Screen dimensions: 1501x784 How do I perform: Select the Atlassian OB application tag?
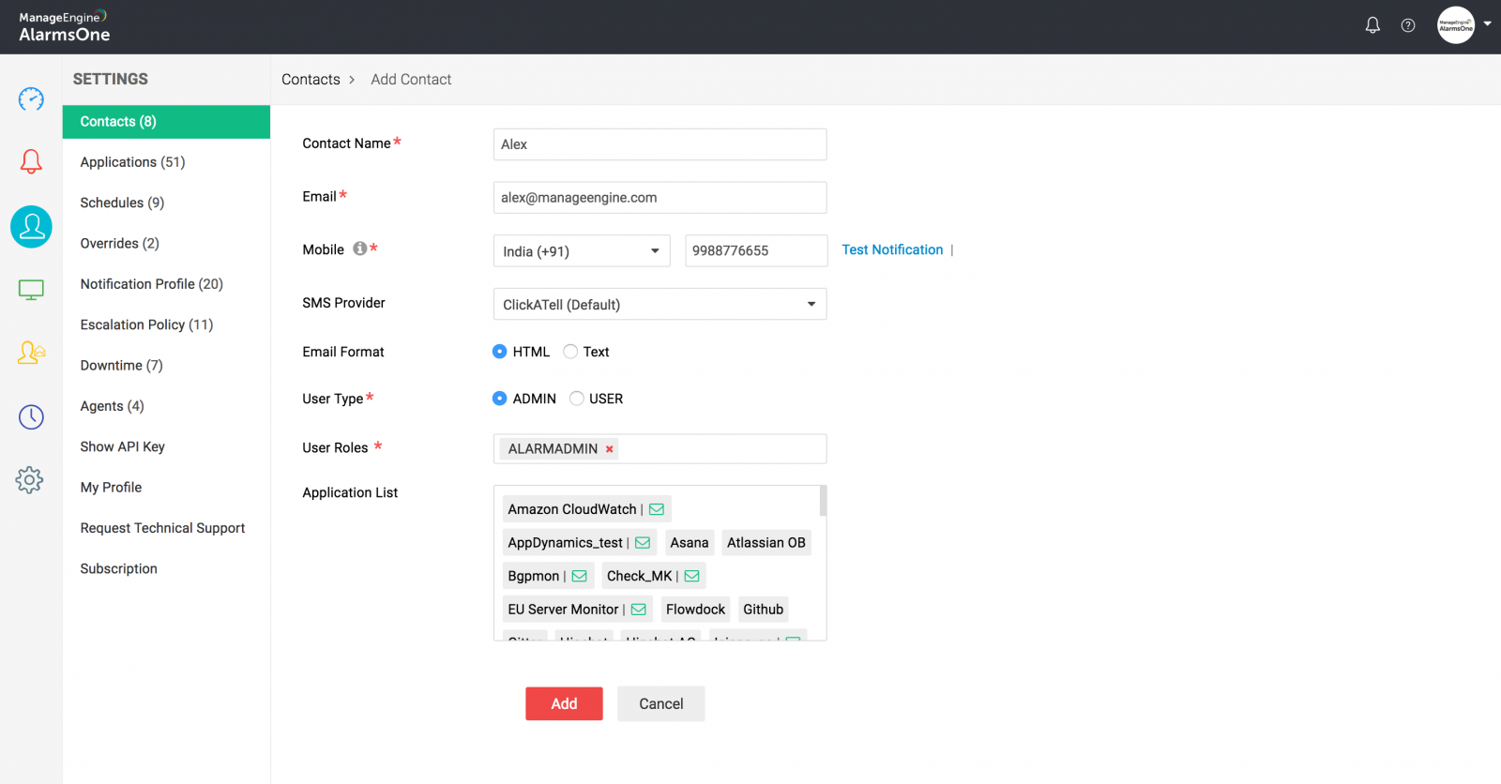766,543
